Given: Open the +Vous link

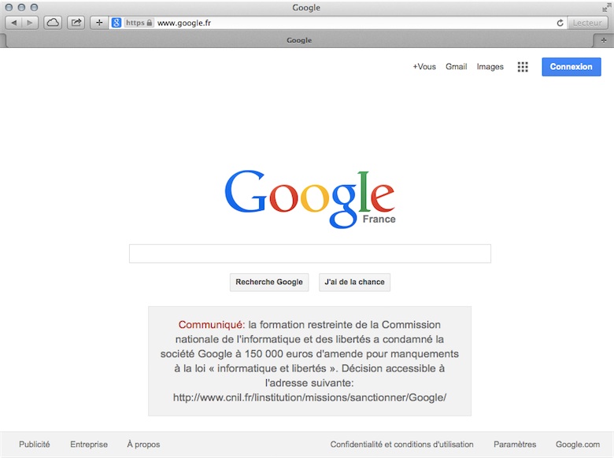Looking at the screenshot, I should [424, 67].
